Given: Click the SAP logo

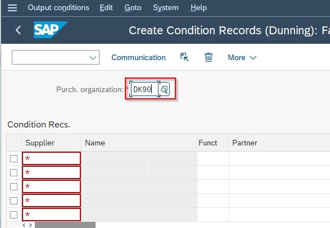Looking at the screenshot, I should pos(51,30).
